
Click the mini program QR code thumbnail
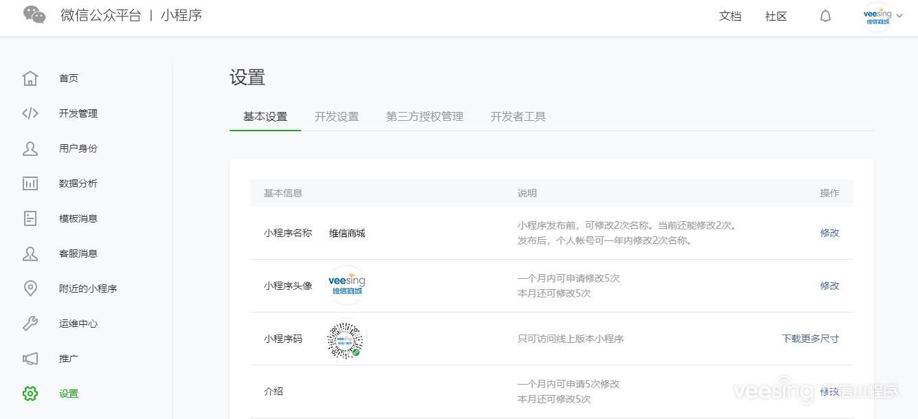(346, 339)
